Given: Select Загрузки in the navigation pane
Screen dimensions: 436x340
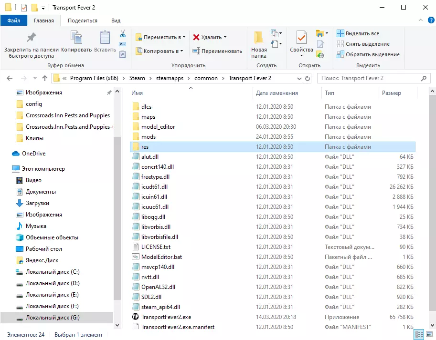Looking at the screenshot, I should pyautogui.click(x=37, y=203).
